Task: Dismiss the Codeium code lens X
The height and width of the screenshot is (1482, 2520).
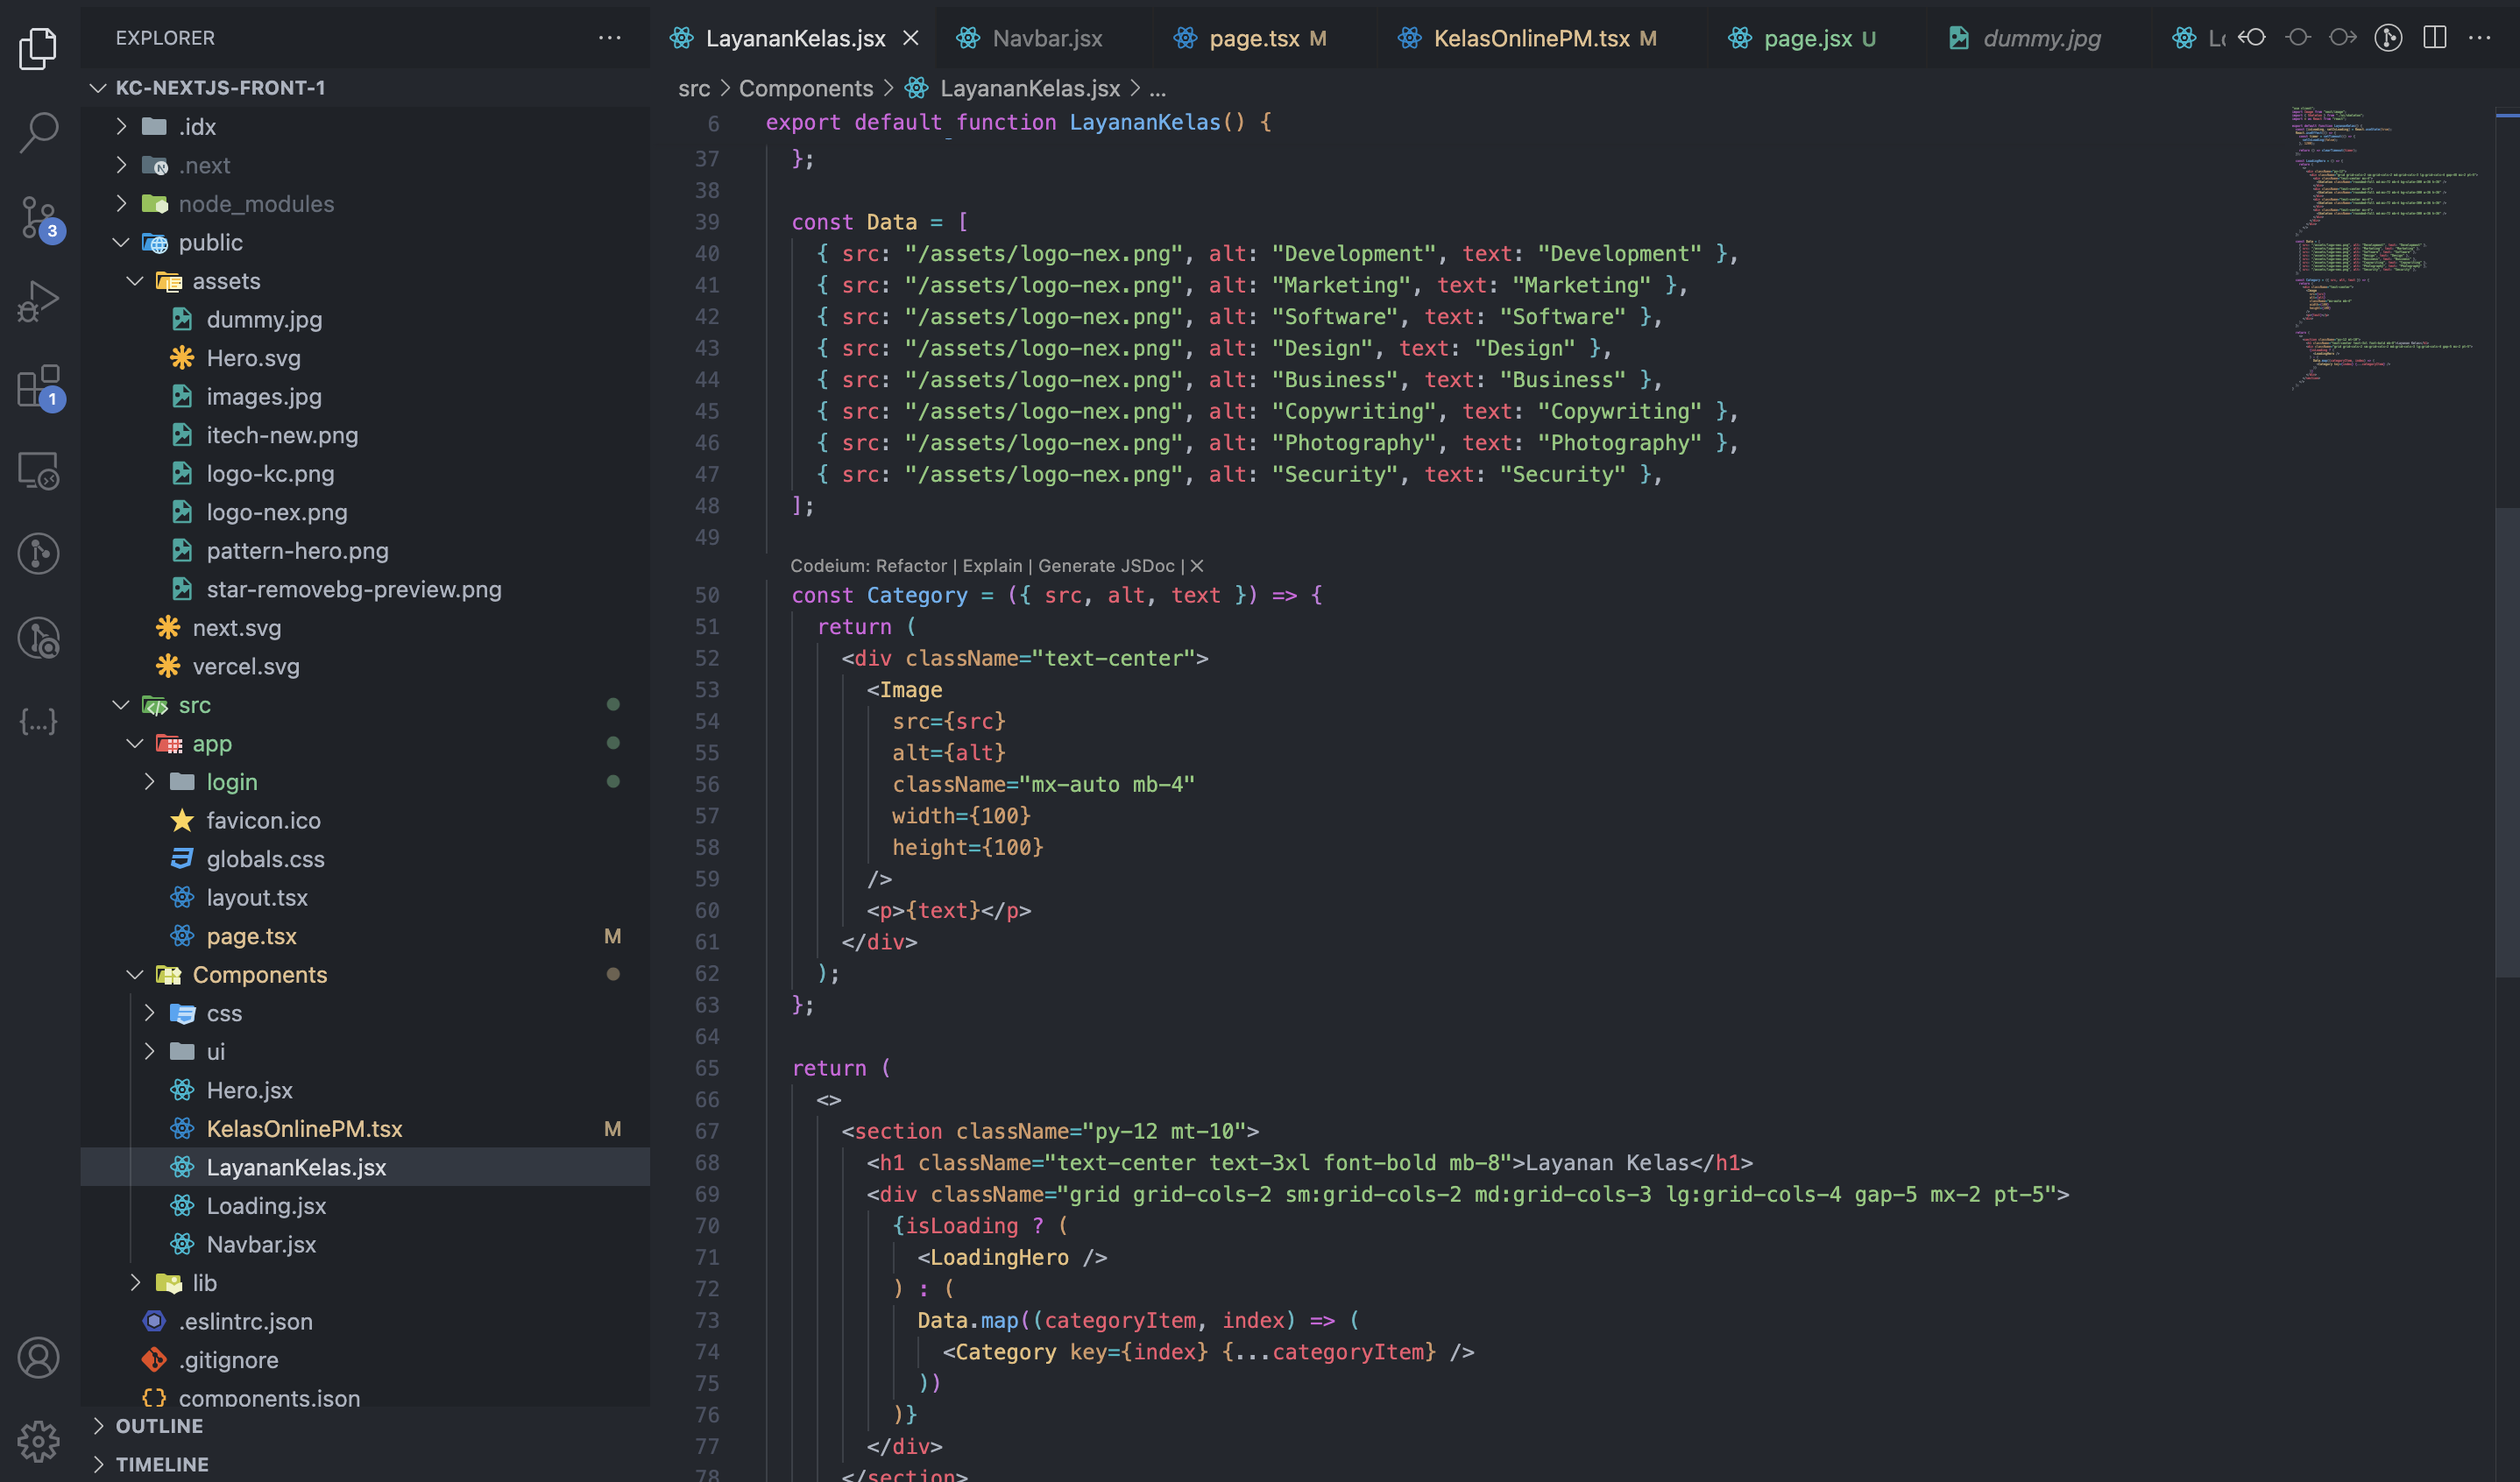Action: pos(1196,566)
